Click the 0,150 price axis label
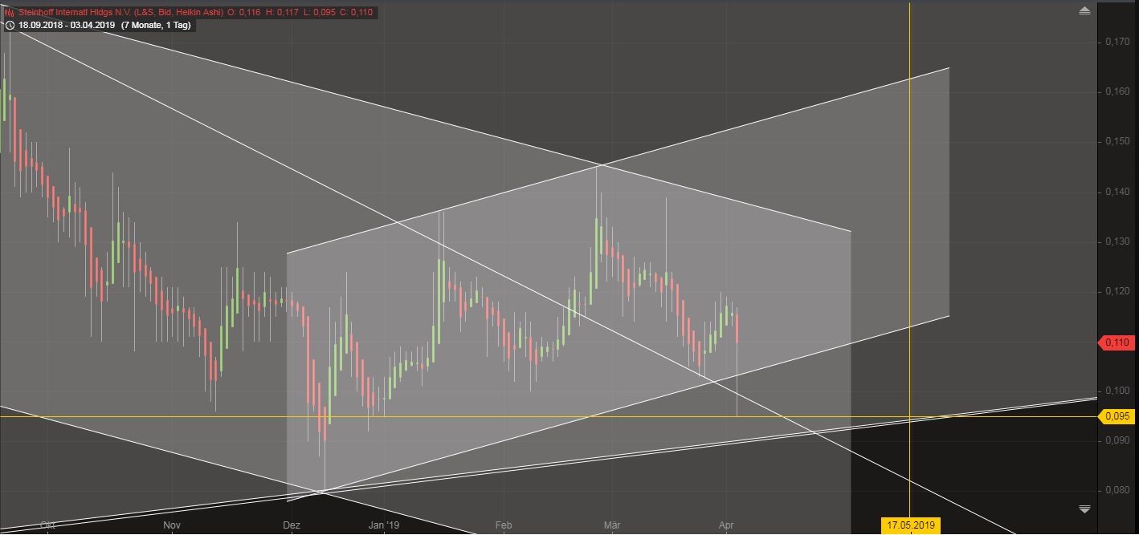 click(x=1117, y=141)
